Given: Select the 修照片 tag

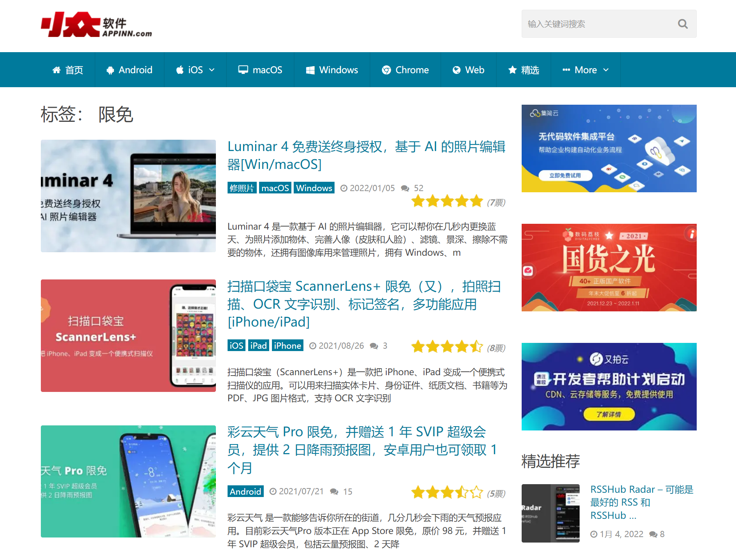Looking at the screenshot, I should (x=242, y=188).
